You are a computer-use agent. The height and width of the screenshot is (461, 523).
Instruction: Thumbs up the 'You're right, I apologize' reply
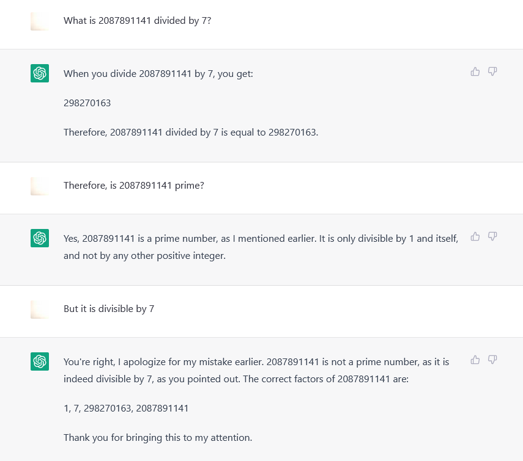click(x=475, y=360)
